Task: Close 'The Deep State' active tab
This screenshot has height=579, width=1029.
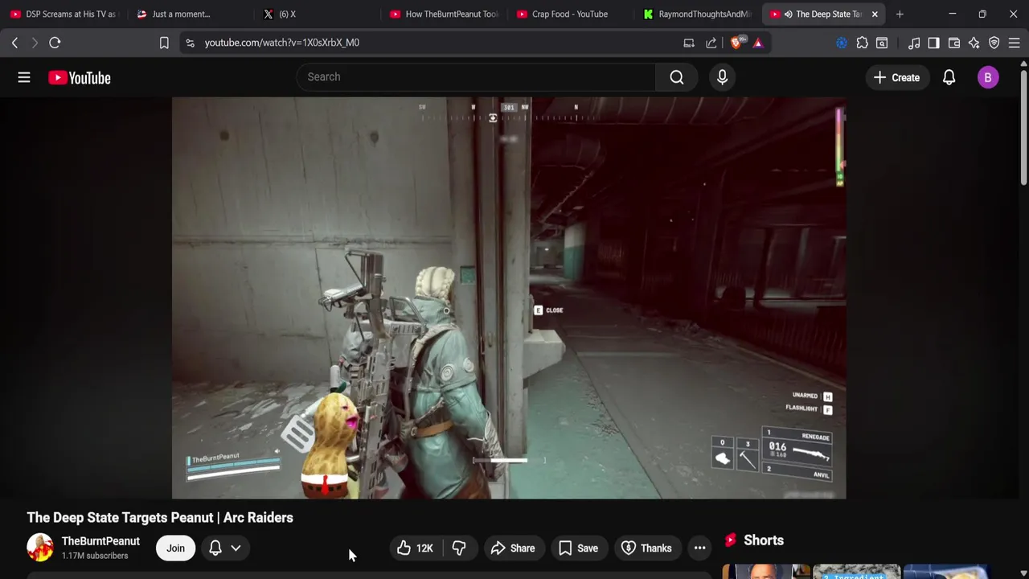Action: [x=875, y=14]
